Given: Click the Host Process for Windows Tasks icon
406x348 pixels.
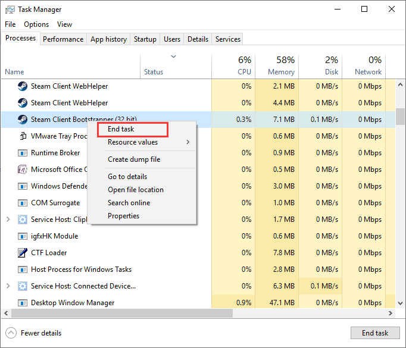Looking at the screenshot, I should pos(23,269).
